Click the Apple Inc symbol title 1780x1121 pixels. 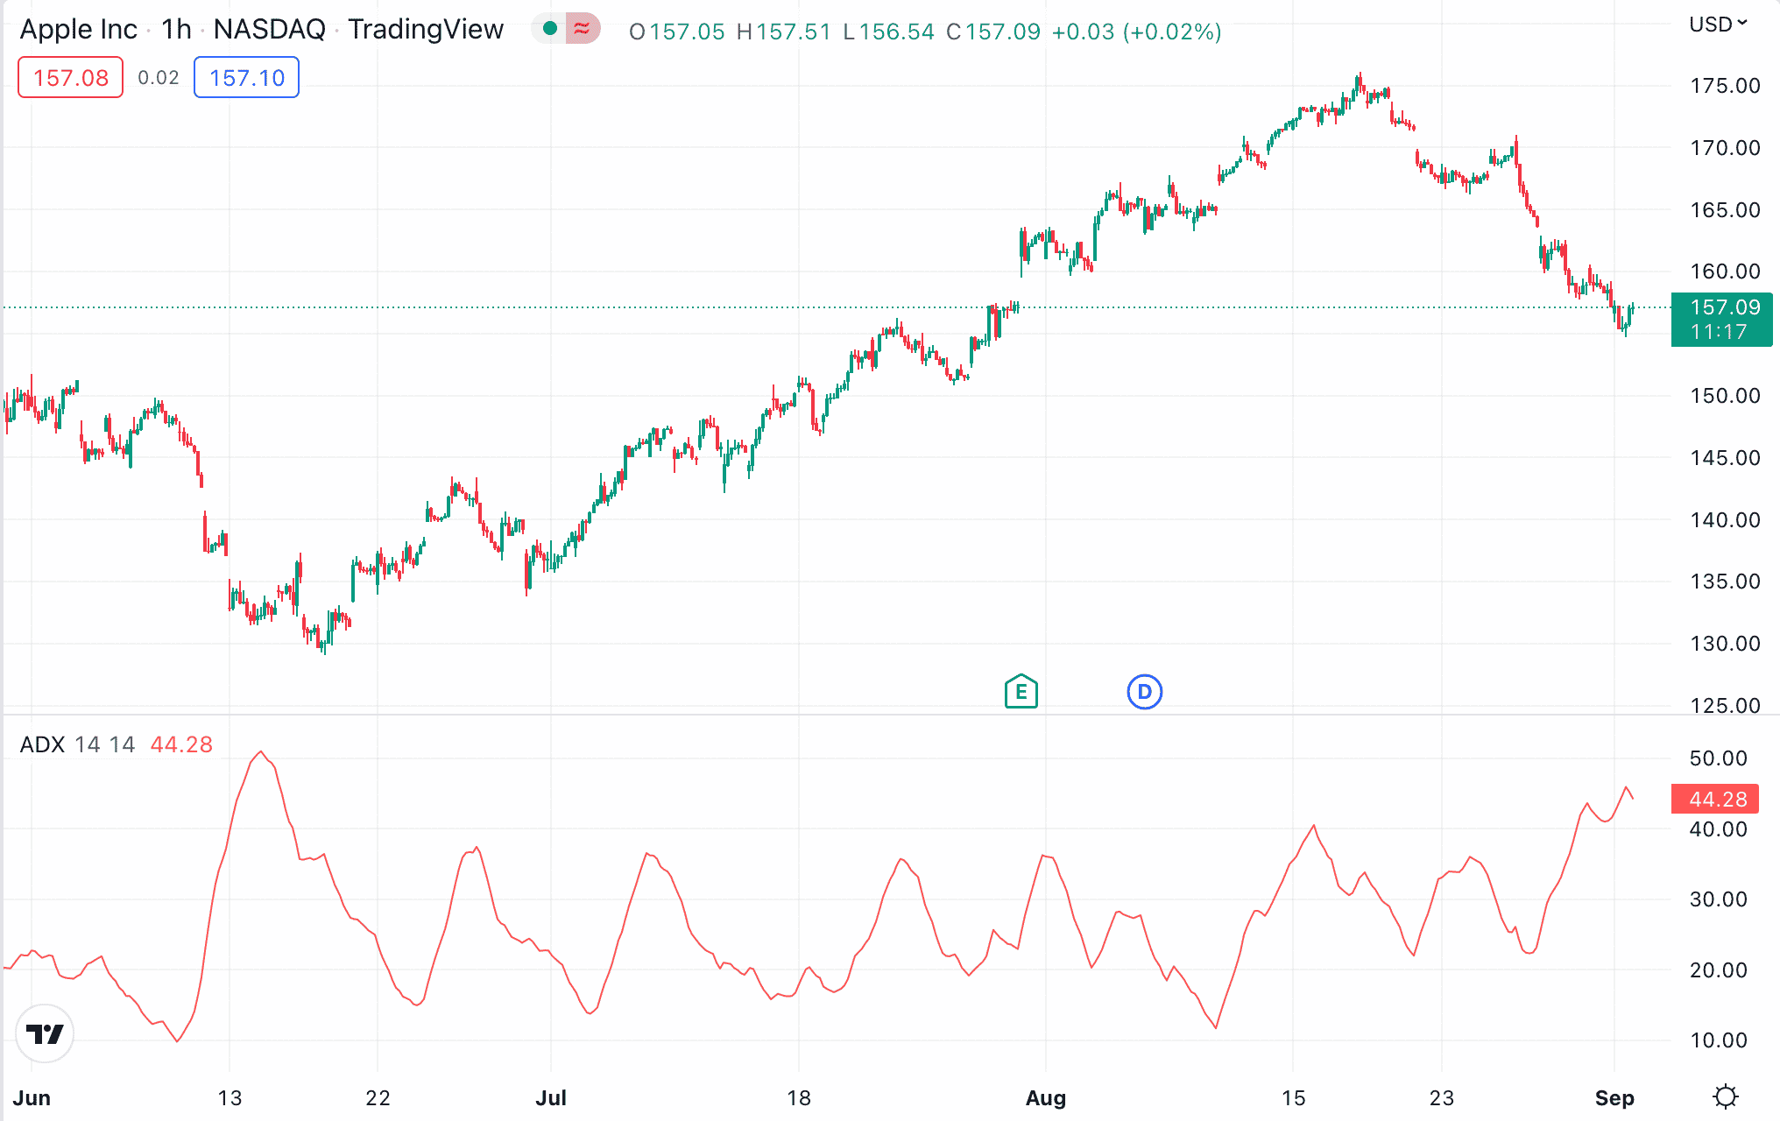pyautogui.click(x=79, y=30)
